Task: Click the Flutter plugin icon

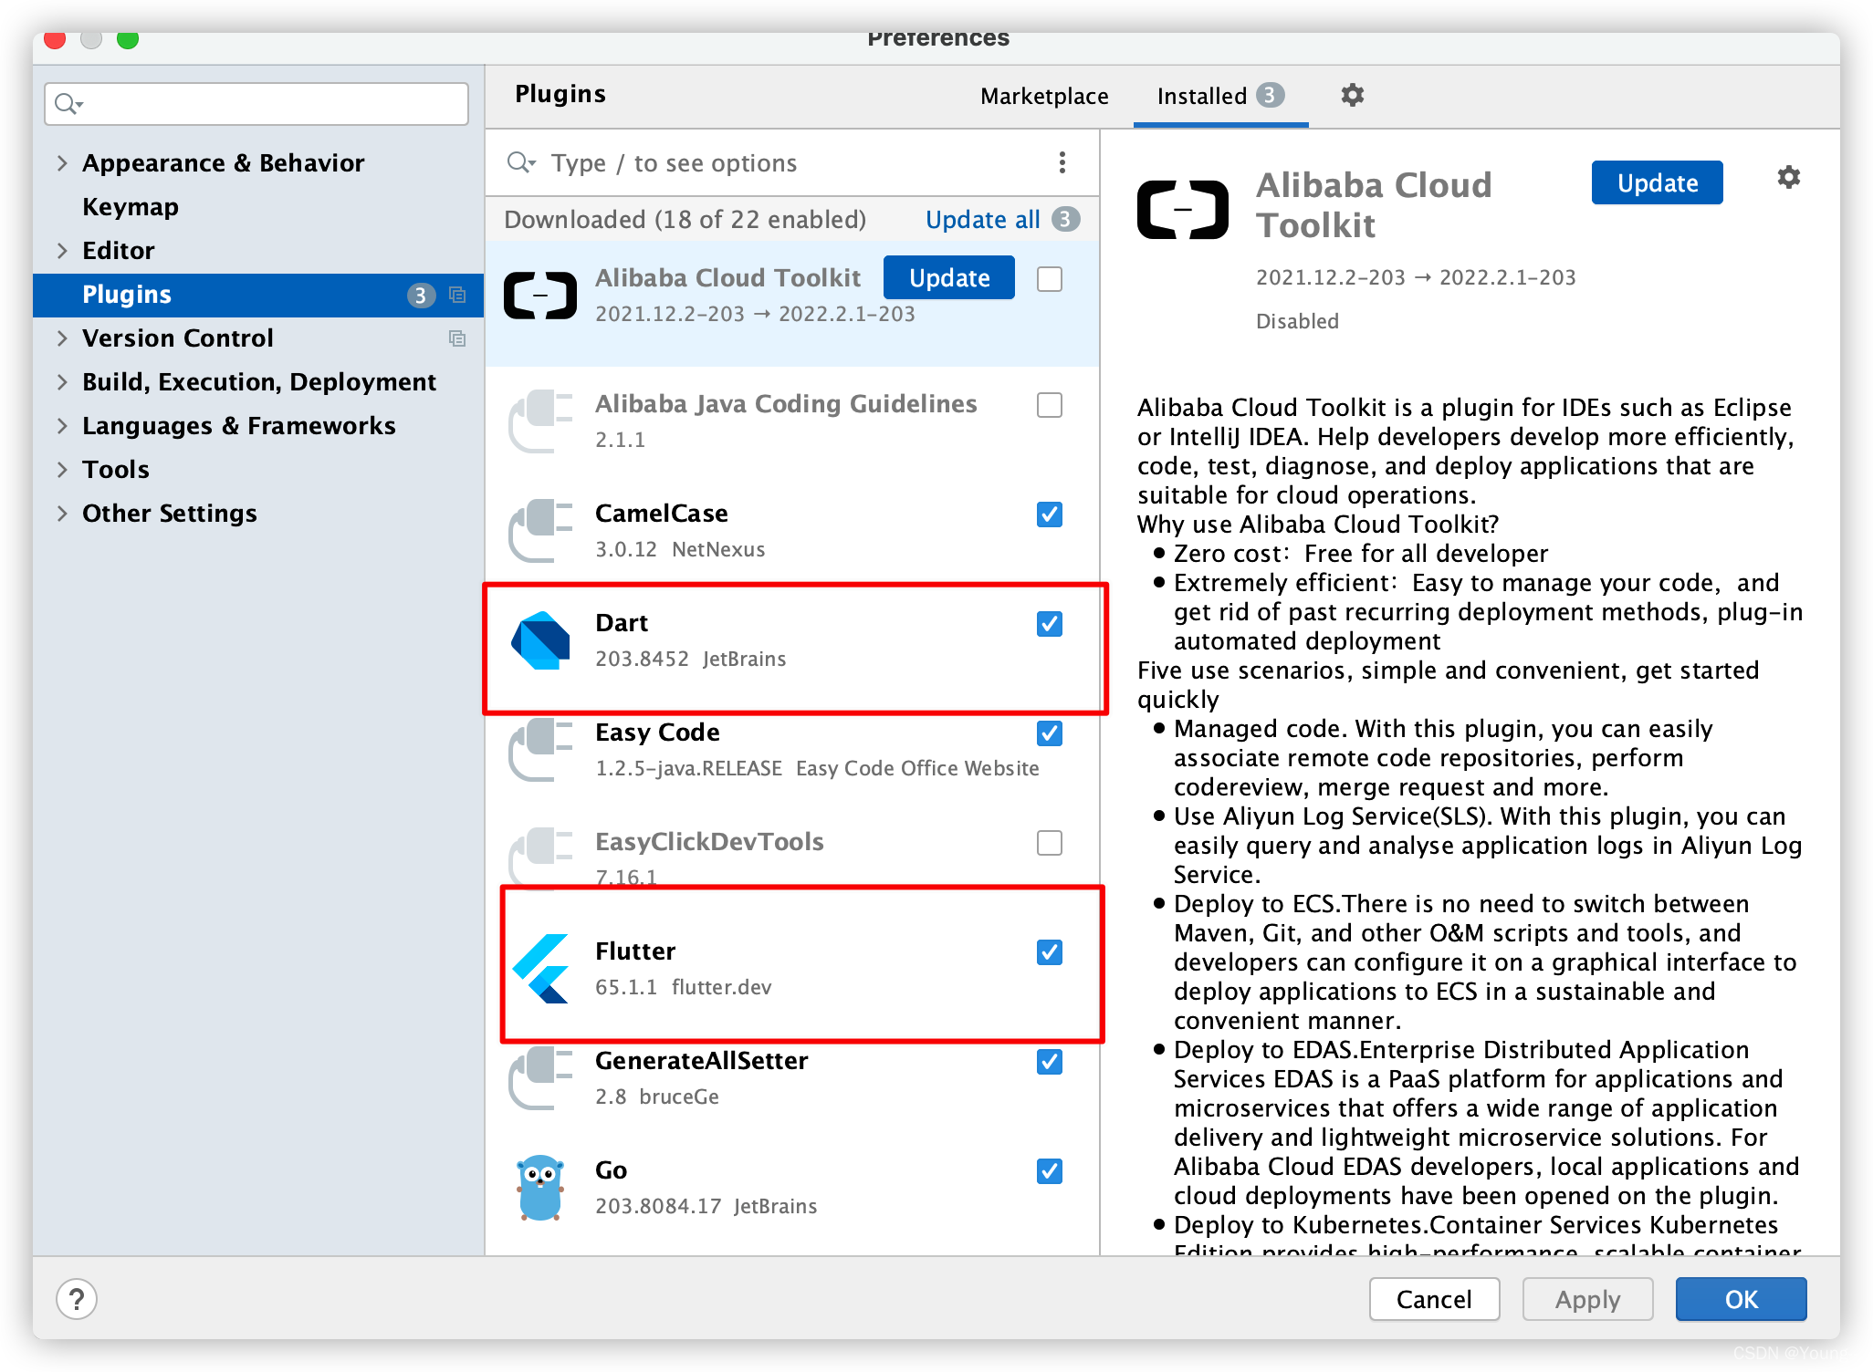Action: tap(545, 971)
